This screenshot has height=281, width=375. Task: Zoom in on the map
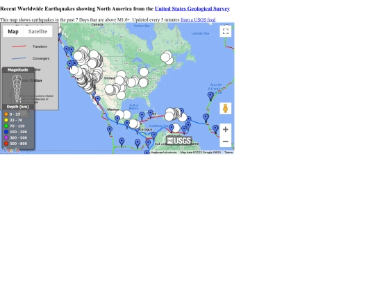(x=226, y=130)
